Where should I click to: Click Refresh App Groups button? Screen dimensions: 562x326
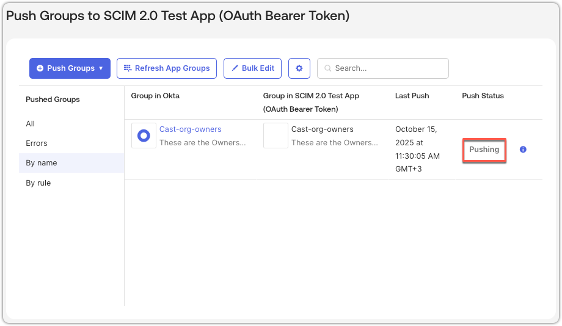(167, 68)
